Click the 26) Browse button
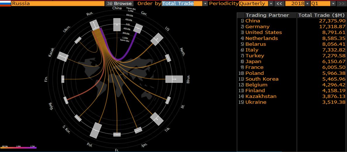This screenshot has width=347, height=152. pos(119,4)
